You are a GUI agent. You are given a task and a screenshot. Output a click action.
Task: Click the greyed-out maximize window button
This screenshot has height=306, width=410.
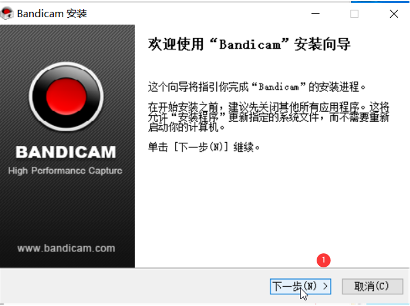[x=354, y=13]
